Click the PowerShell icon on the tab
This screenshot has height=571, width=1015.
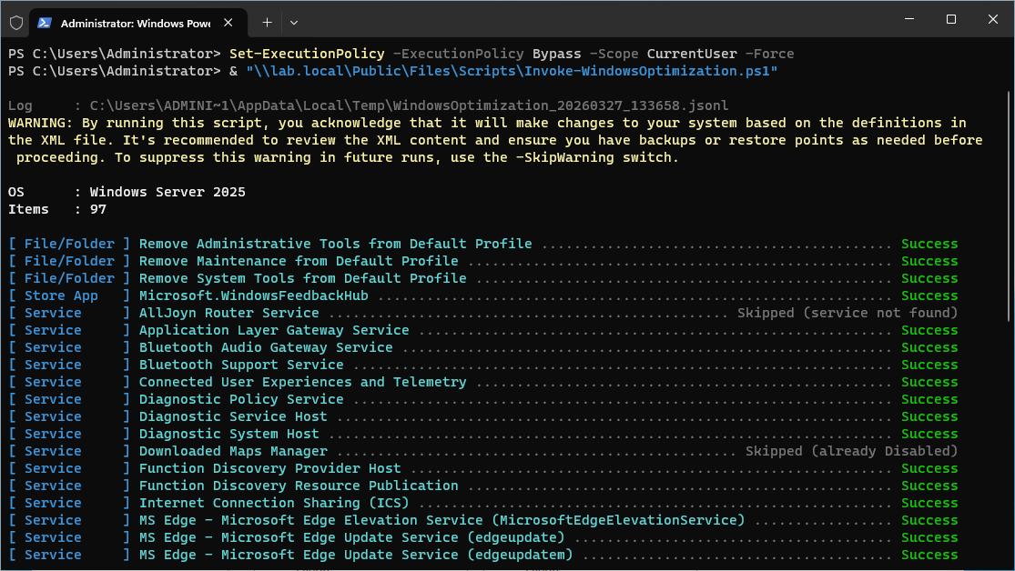click(45, 23)
